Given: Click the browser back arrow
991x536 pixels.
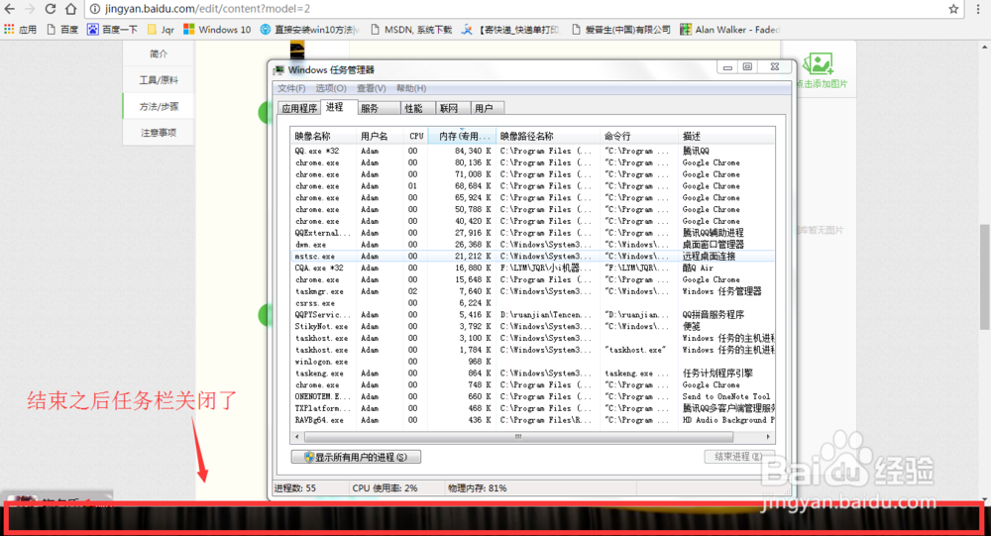Looking at the screenshot, I should [x=10, y=9].
